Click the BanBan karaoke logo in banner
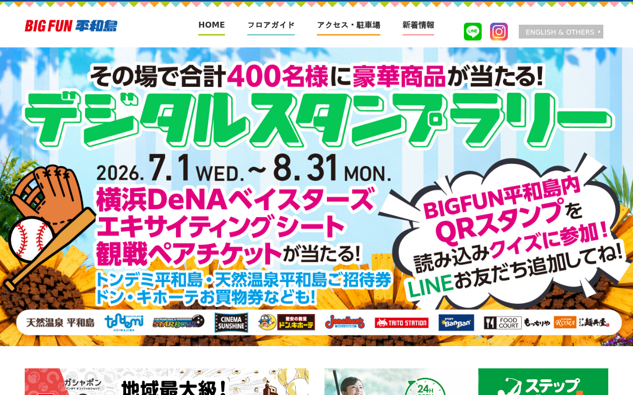The height and width of the screenshot is (395, 633). click(x=456, y=322)
